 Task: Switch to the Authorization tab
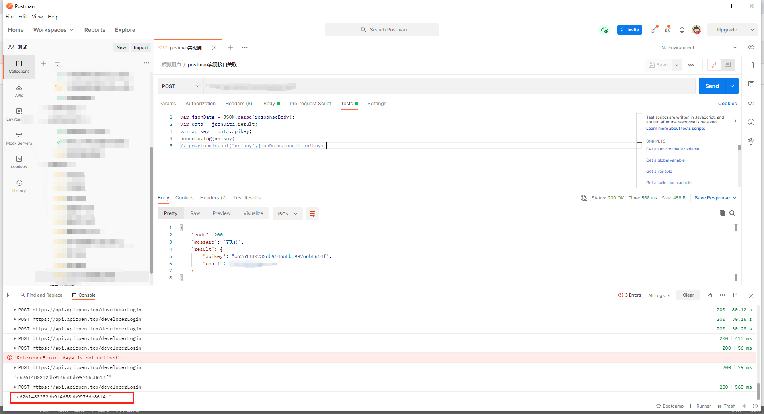(x=201, y=103)
